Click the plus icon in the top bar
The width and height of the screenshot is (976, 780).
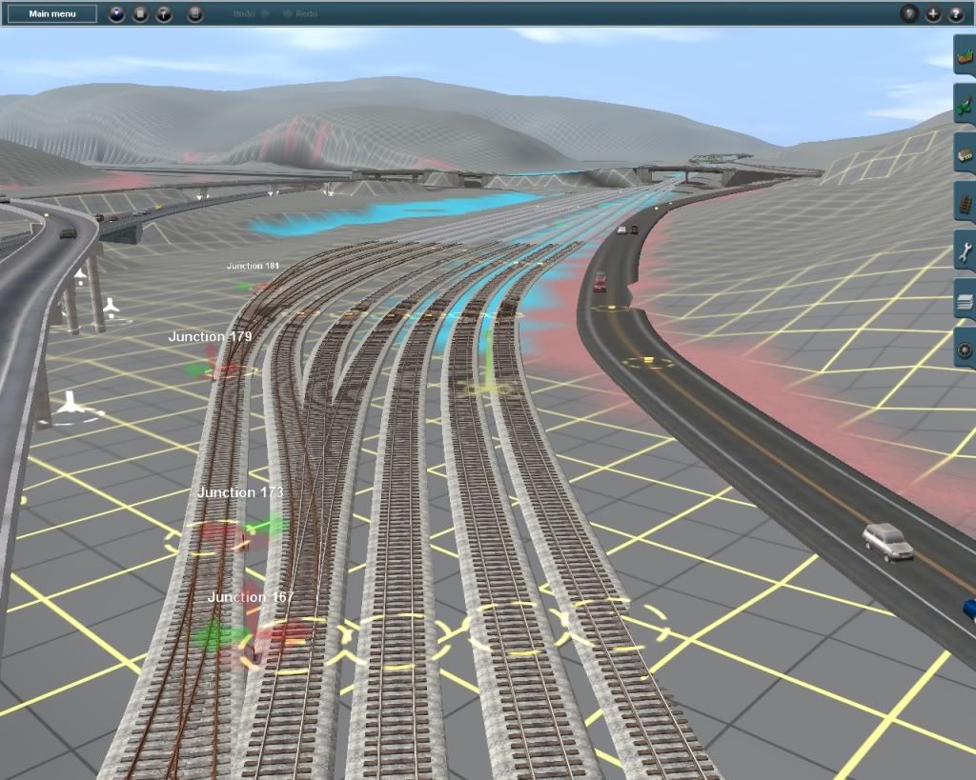[x=932, y=13]
